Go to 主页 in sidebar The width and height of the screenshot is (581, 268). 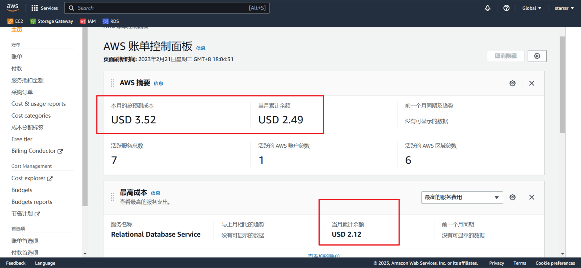pyautogui.click(x=17, y=30)
